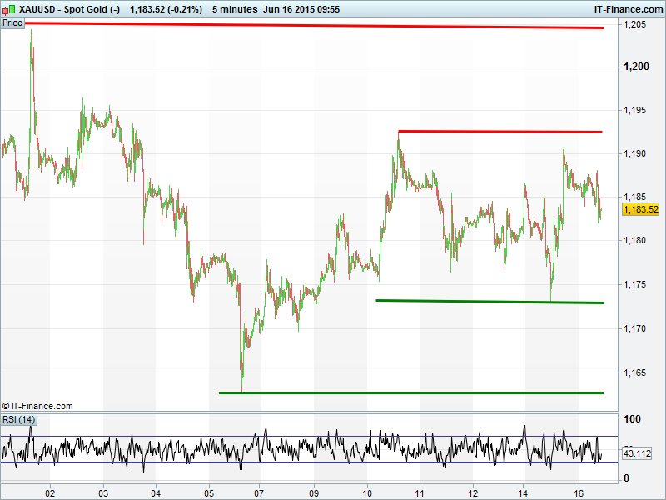666x500 pixels.
Task: Click the 1,170 label on price axis
Action: click(635, 328)
